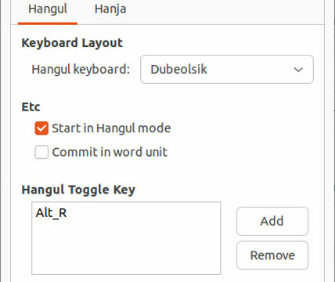Click the Hangul keyboard: label
Viewport: 335px width, 282px height.
(81, 70)
